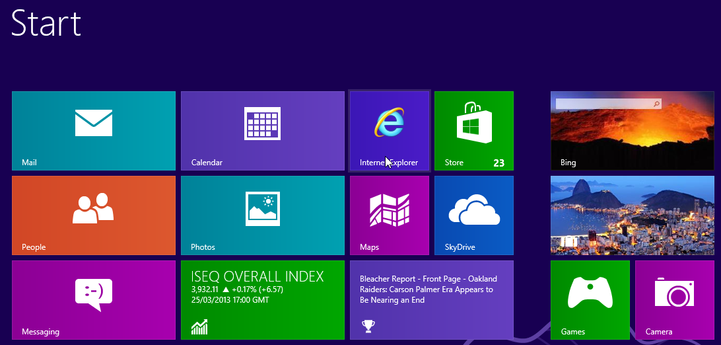Image resolution: width=721 pixels, height=345 pixels.
Task: Open Internet Explorer tile
Action: point(390,131)
